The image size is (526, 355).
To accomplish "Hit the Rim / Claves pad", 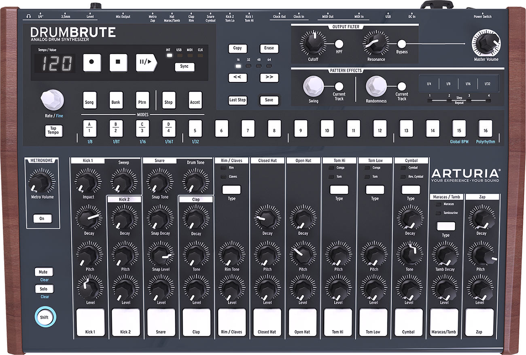I will (x=232, y=323).
